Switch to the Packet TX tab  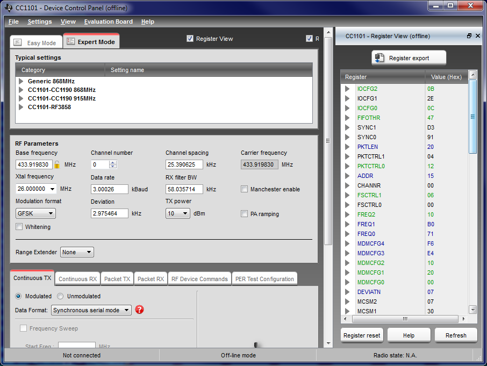point(117,279)
